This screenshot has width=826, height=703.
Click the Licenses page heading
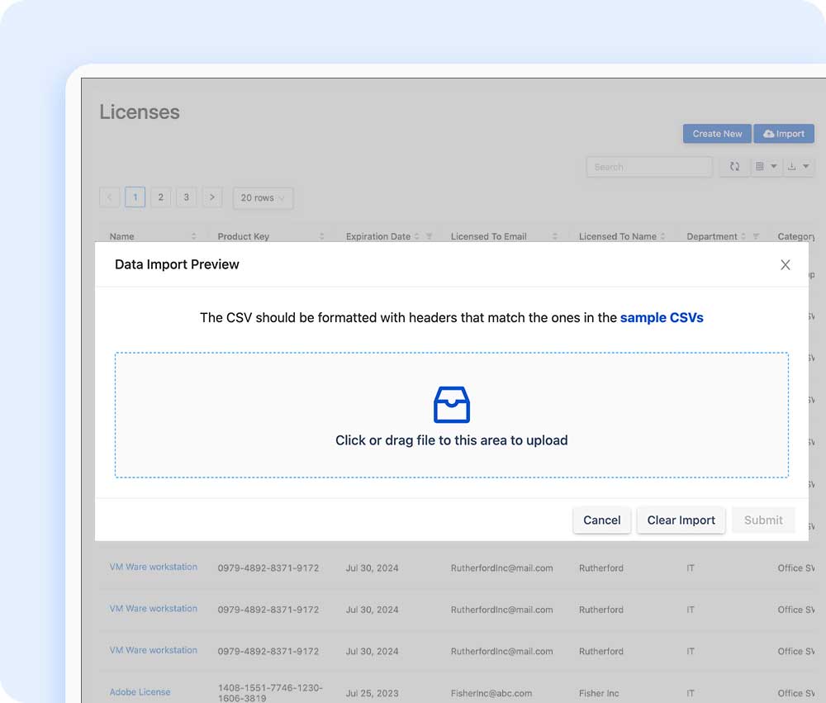point(140,112)
